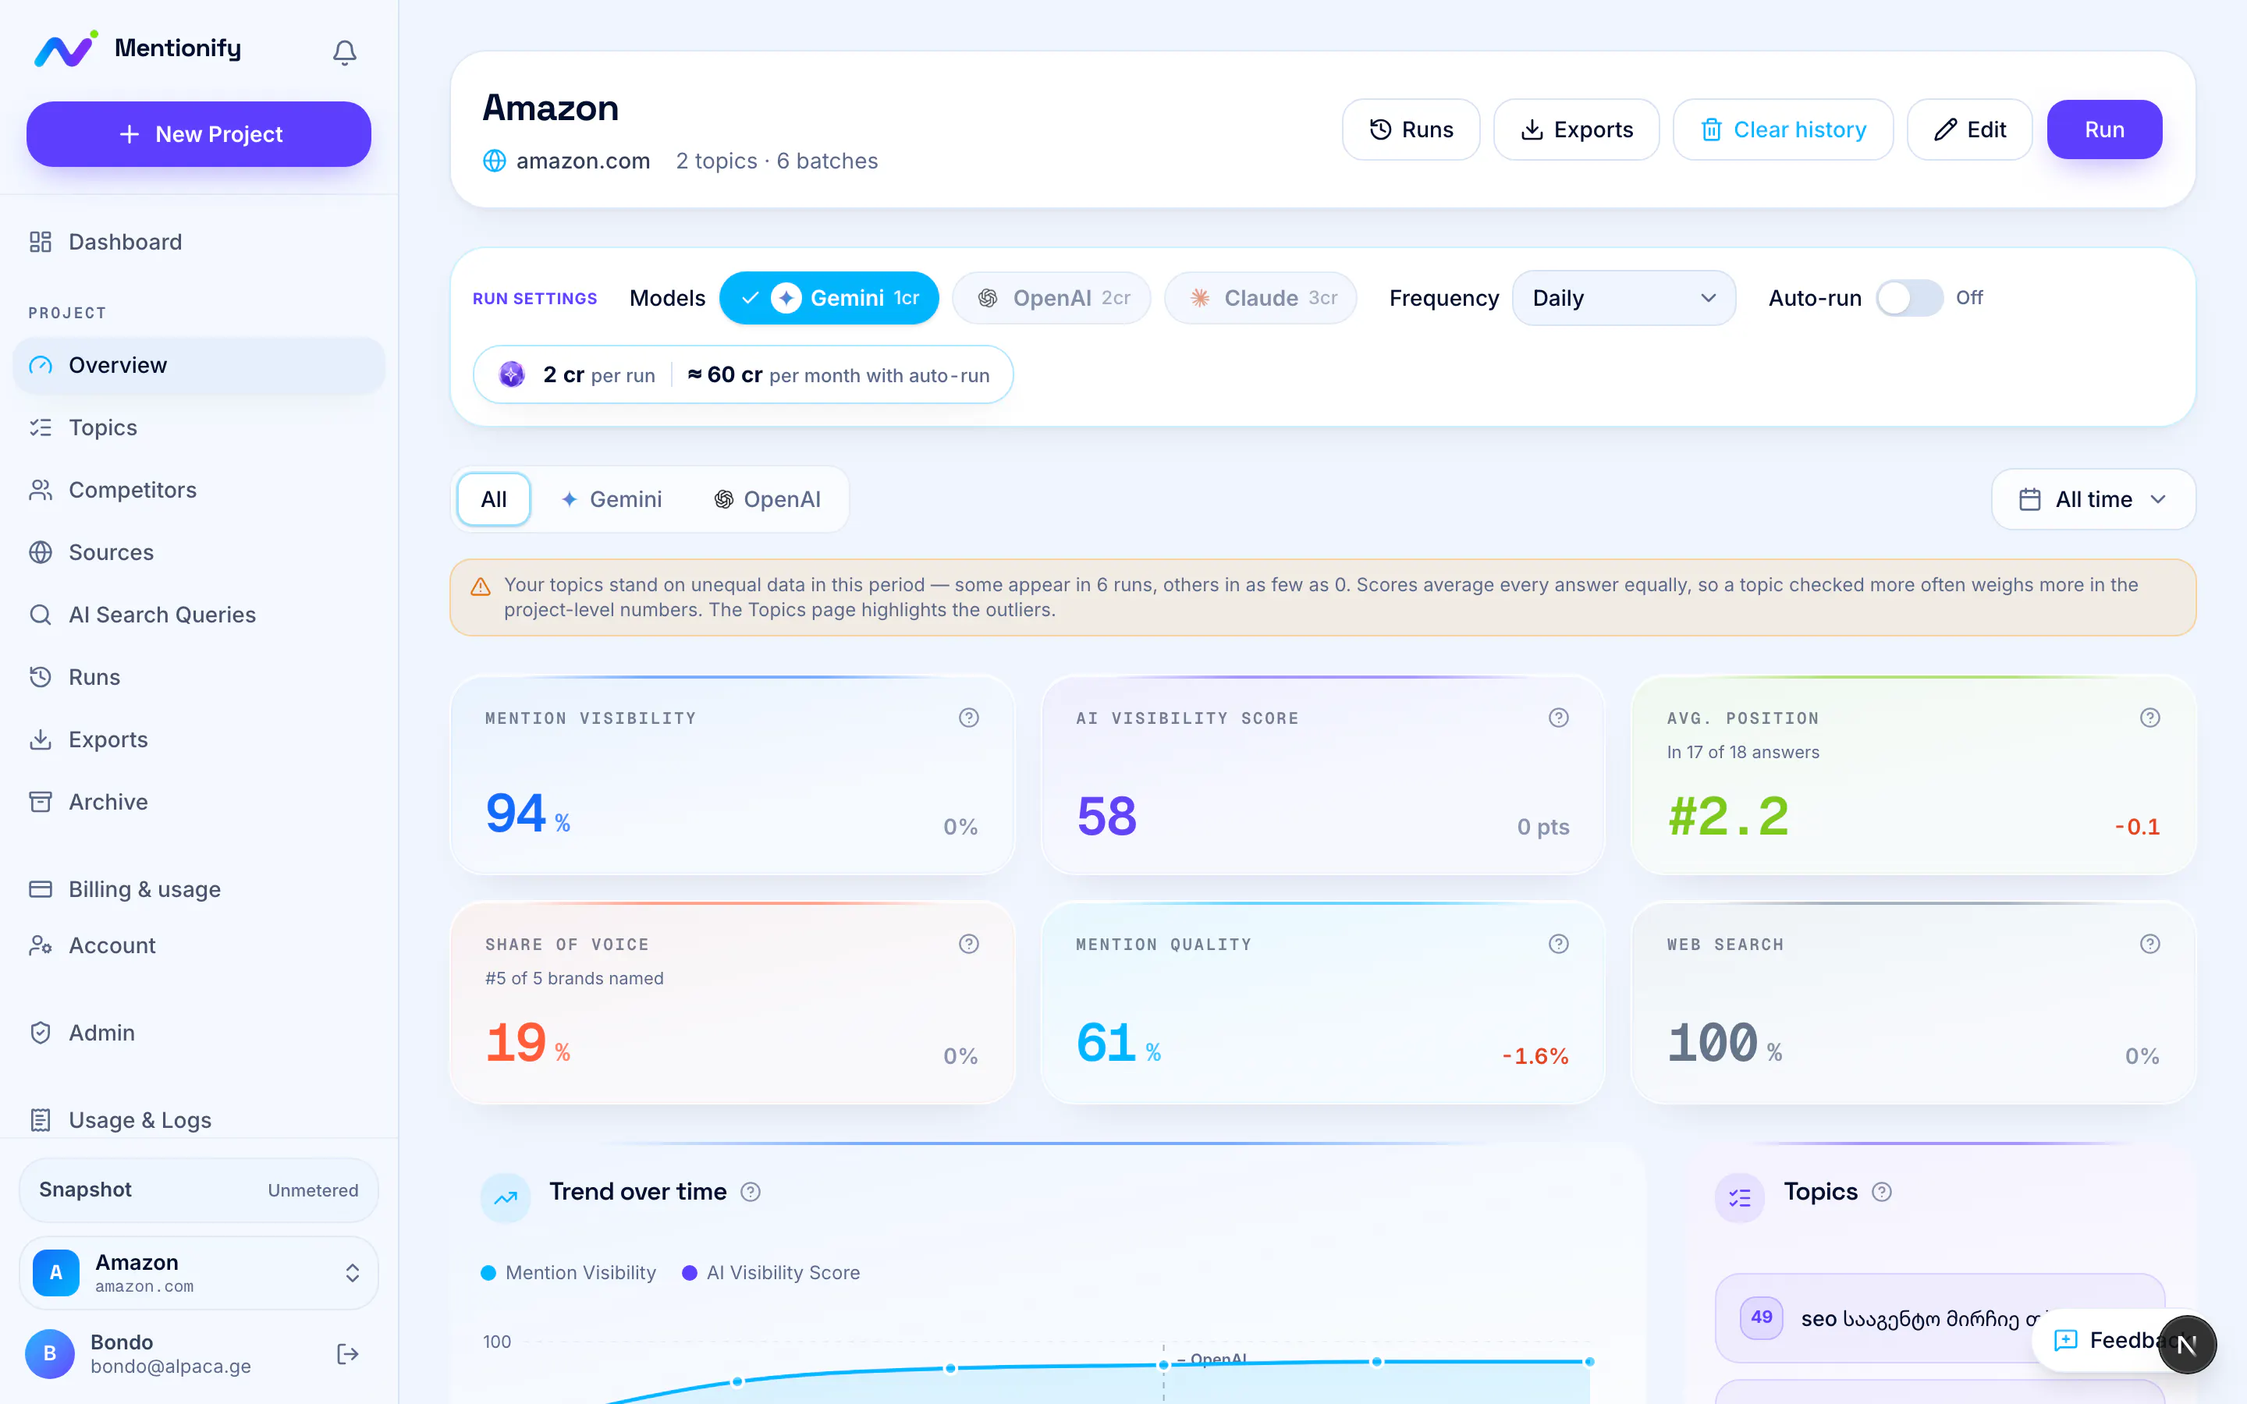Open help for Share of Voice card
Viewport: 2247px width, 1404px height.
(x=968, y=945)
